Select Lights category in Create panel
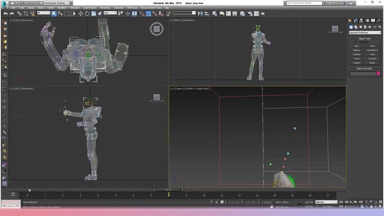 (361, 27)
